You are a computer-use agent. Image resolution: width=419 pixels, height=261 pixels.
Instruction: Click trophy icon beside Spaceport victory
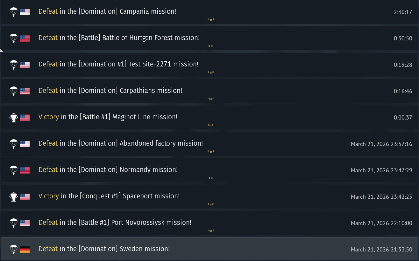pyautogui.click(x=13, y=197)
